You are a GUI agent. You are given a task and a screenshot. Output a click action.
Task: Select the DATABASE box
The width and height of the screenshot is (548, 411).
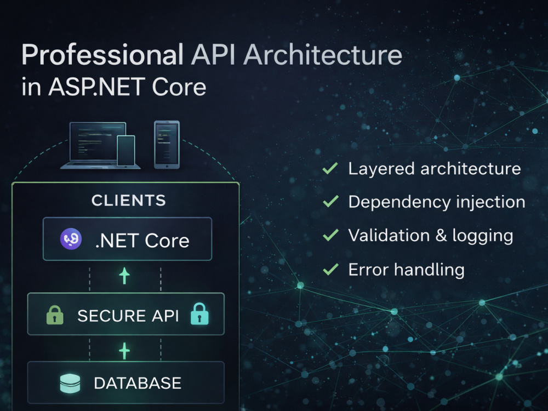[126, 383]
